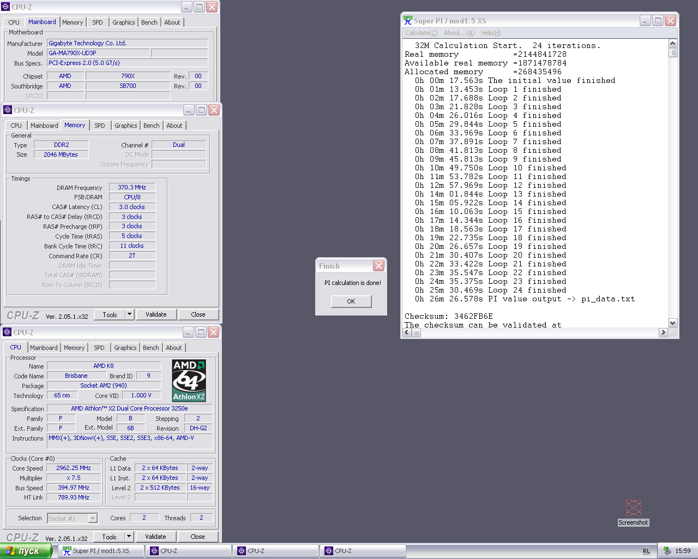Click horizontal scroll left arrow in Super PI

(407, 332)
